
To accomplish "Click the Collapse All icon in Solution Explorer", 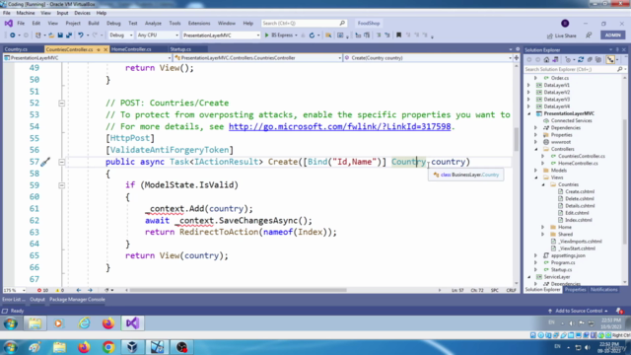I will coord(590,59).
